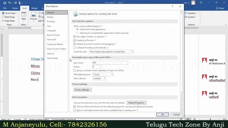Click the zoom slider in status bar
The image size is (228, 128).
click(x=210, y=119)
